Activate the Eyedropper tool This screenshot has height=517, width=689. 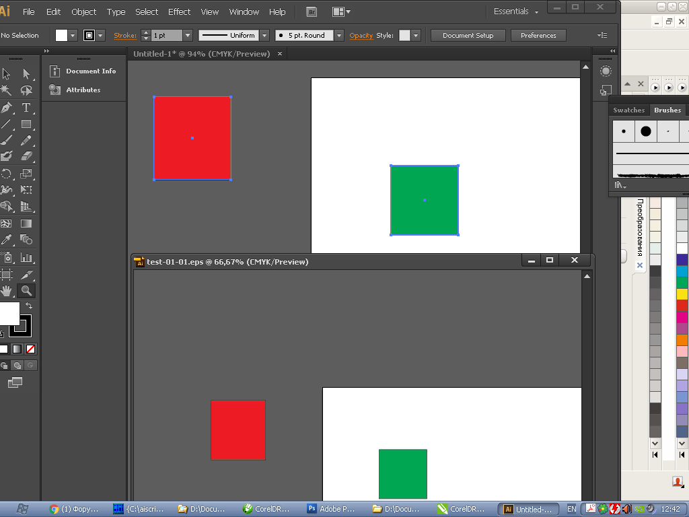point(7,240)
